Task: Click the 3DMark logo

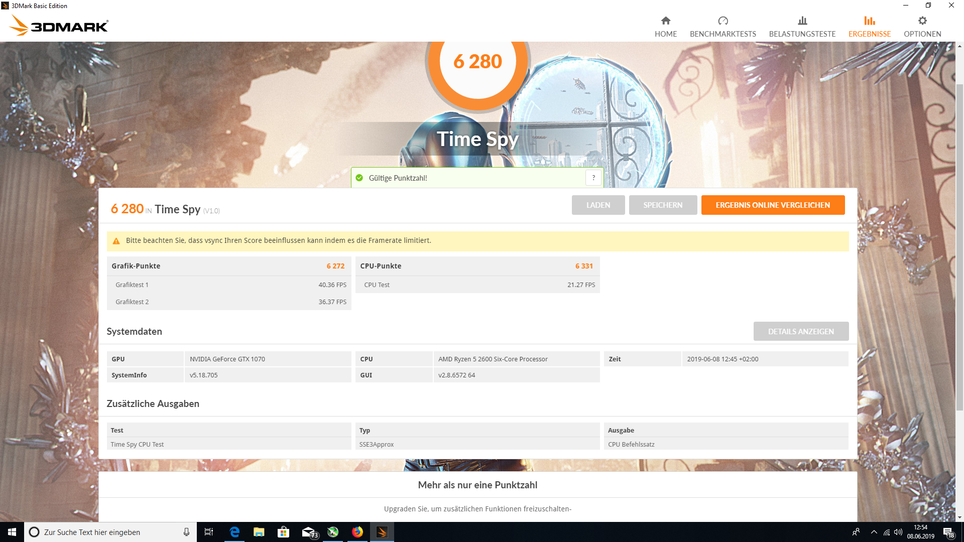Action: 59,25
